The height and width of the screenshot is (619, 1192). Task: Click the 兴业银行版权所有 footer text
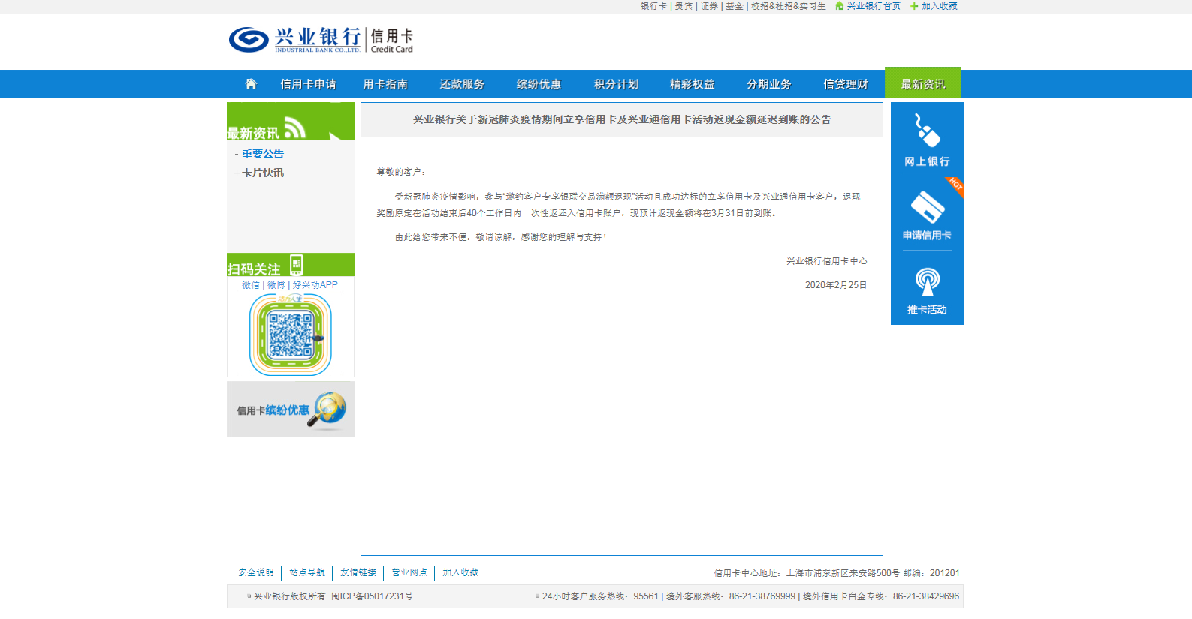(x=290, y=596)
